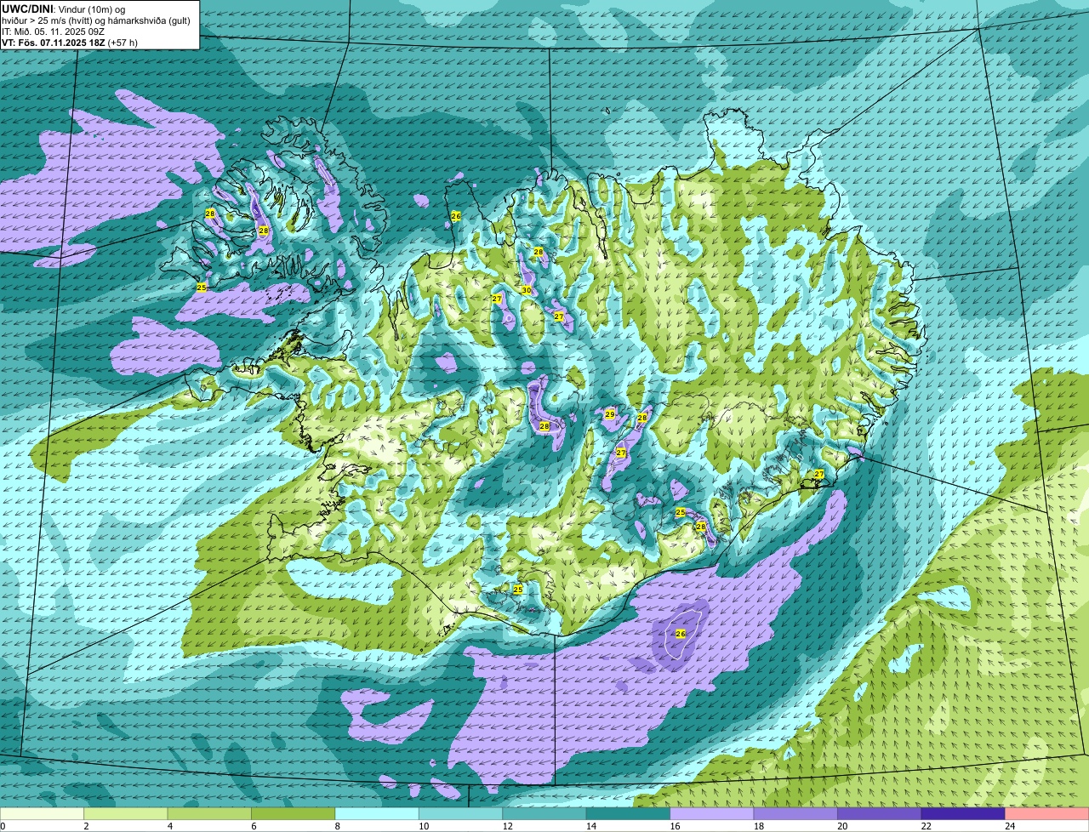
Task: Pick the dark indigo 22–24 m/s legend swatch
Action: tap(964, 814)
